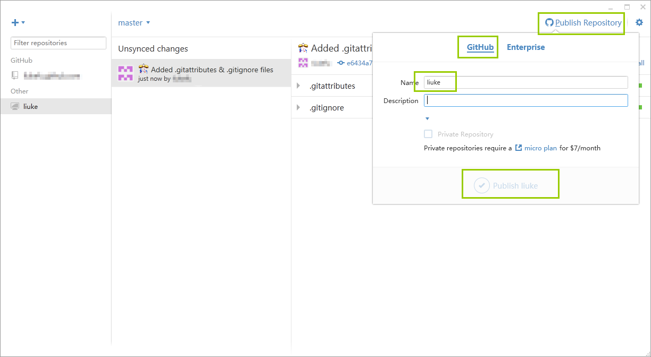Screen dimensions: 651x357
Task: Open the settings gear menu
Action: (639, 22)
